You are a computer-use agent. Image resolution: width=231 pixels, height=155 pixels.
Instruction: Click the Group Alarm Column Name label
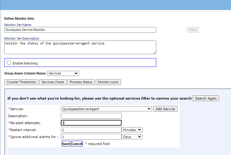tap(25, 73)
